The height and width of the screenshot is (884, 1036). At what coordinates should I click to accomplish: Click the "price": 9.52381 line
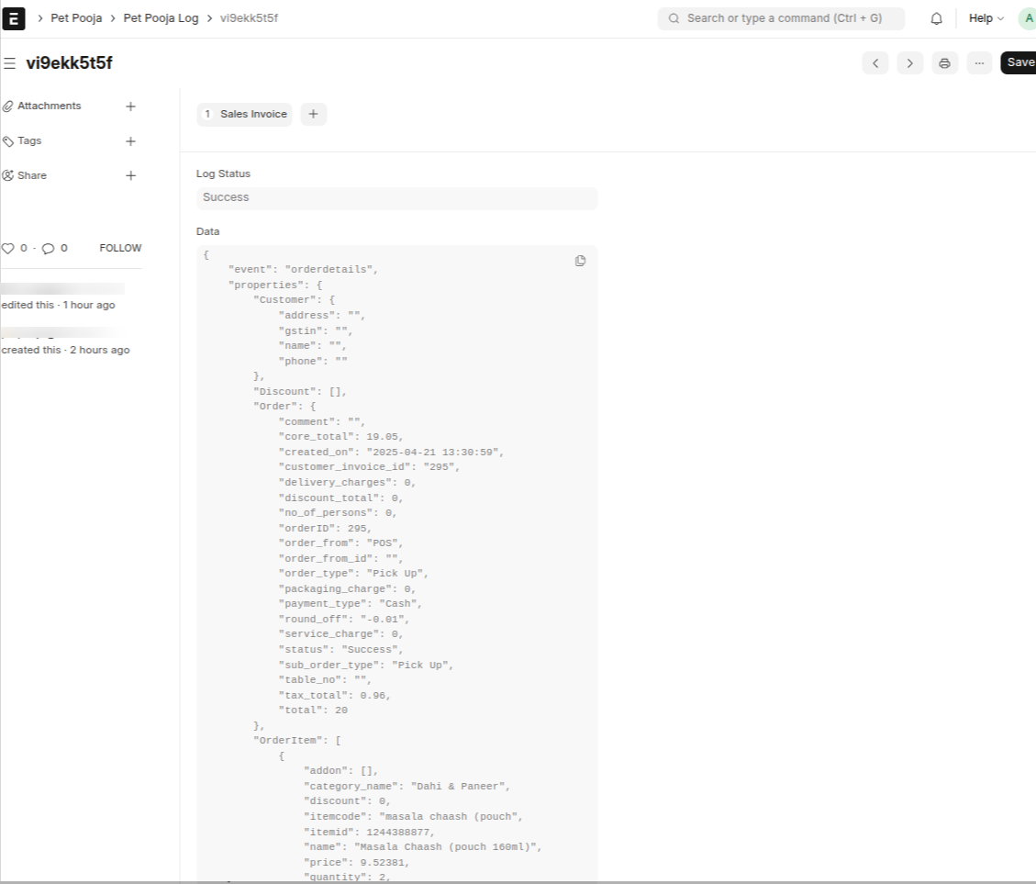click(x=357, y=863)
